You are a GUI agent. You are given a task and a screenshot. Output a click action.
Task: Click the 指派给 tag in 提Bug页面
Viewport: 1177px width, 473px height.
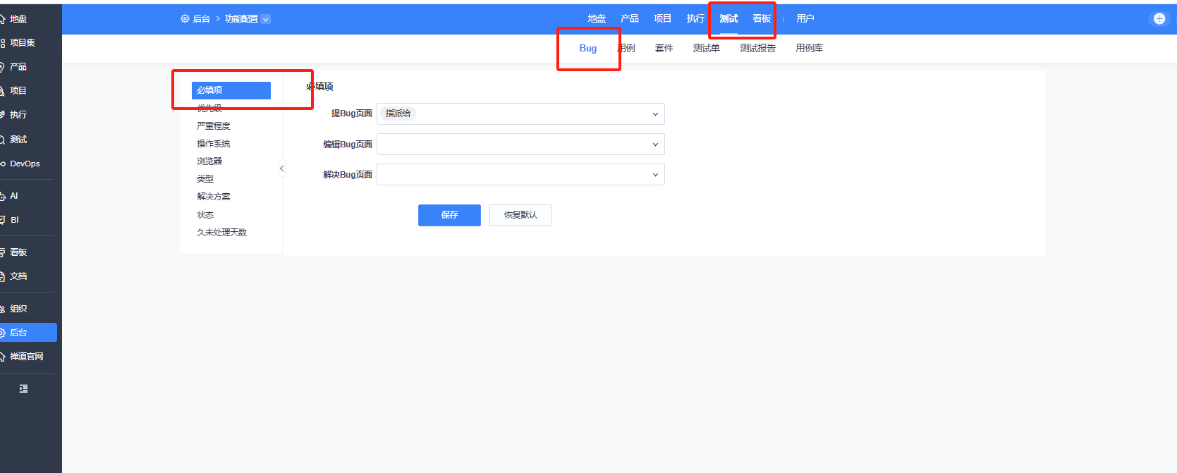tap(398, 113)
